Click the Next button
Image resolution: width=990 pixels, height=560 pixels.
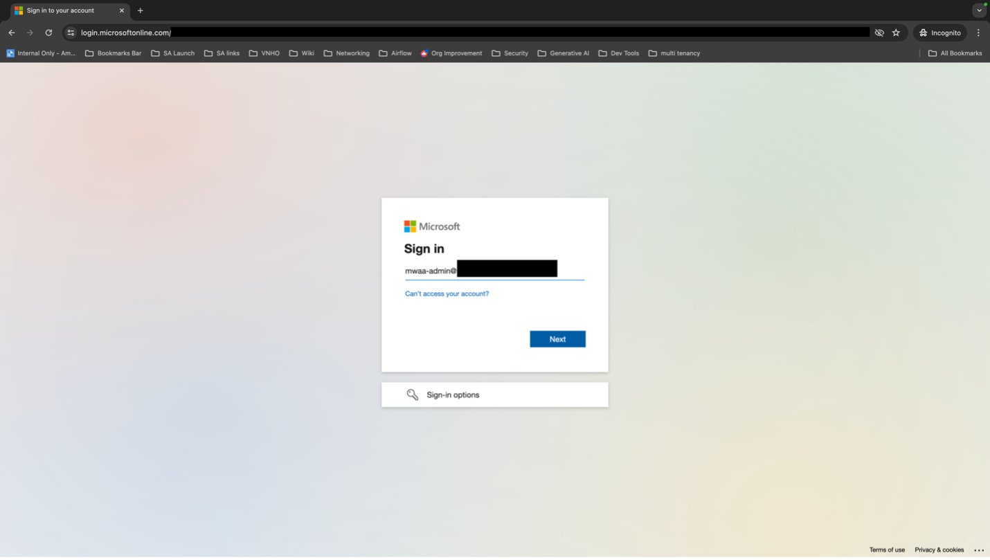coord(557,339)
